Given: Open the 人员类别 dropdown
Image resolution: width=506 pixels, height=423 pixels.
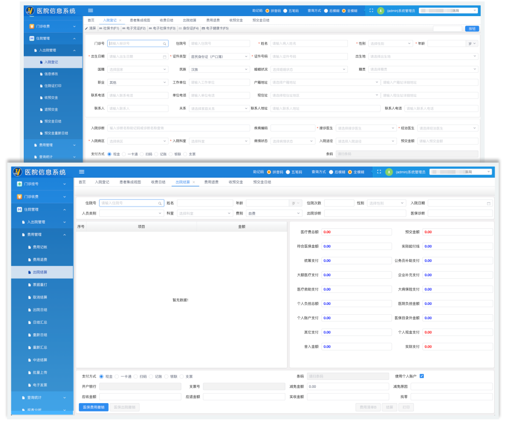Looking at the screenshot, I should coord(131,214).
